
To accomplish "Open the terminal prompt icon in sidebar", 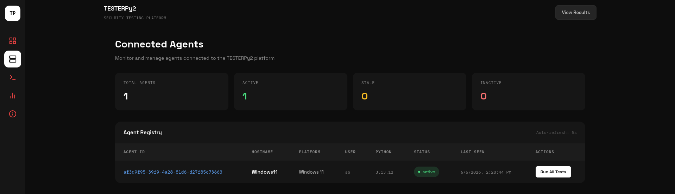I will [13, 77].
